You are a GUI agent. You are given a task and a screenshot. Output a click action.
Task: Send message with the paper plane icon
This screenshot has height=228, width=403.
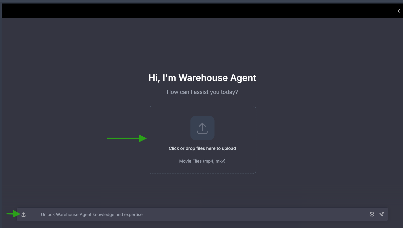click(381, 214)
